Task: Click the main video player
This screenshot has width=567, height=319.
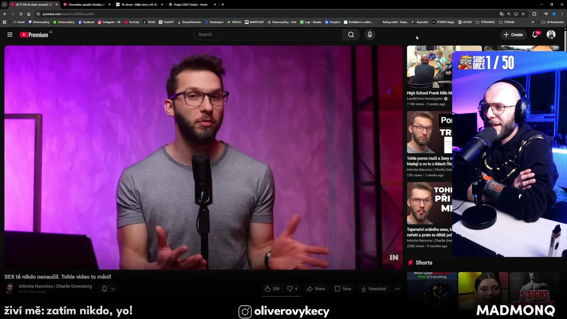Action: (203, 157)
